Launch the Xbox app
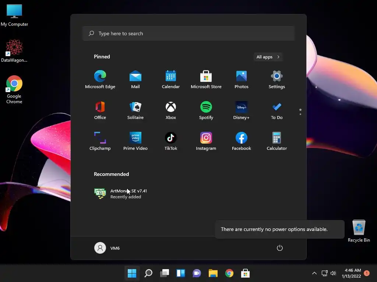Viewport: 377px width, 282px height. [171, 111]
